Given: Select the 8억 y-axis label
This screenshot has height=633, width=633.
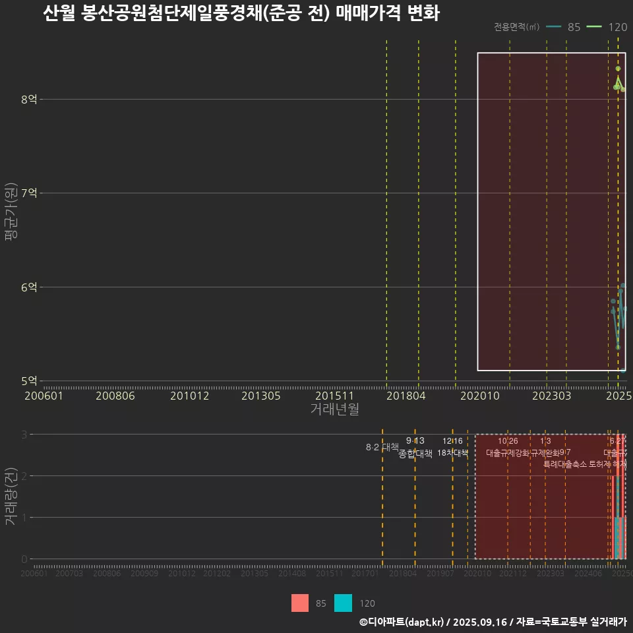Looking at the screenshot, I should coord(29,99).
